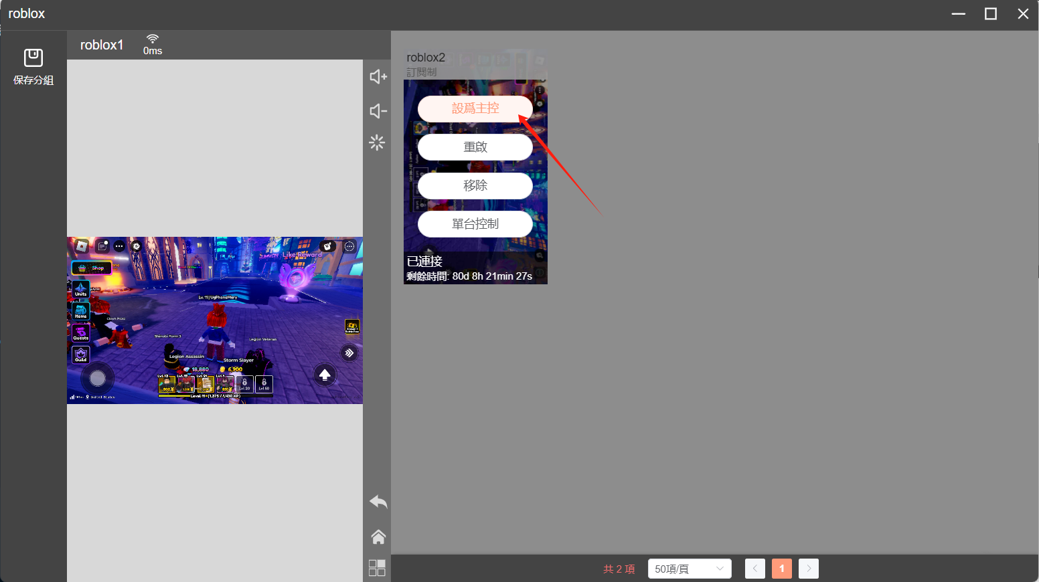Open the 50項/頁 page size dropdown
Viewport: 1039px width, 582px height.
(690, 569)
